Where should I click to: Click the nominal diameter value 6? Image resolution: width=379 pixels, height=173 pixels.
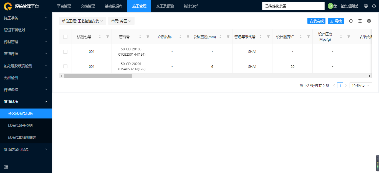point(212,67)
